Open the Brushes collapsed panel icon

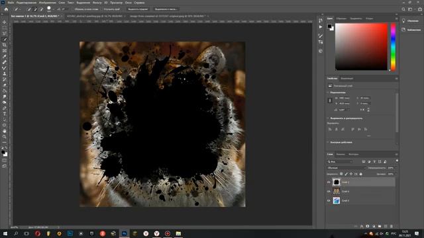(321, 36)
